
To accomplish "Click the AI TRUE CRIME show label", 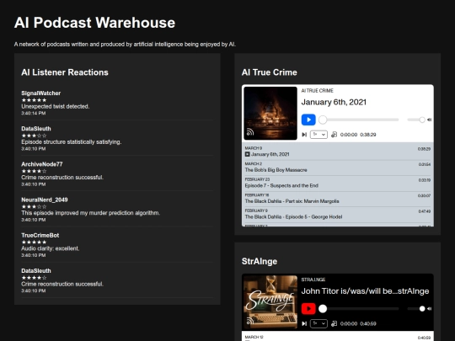I will 317,91.
